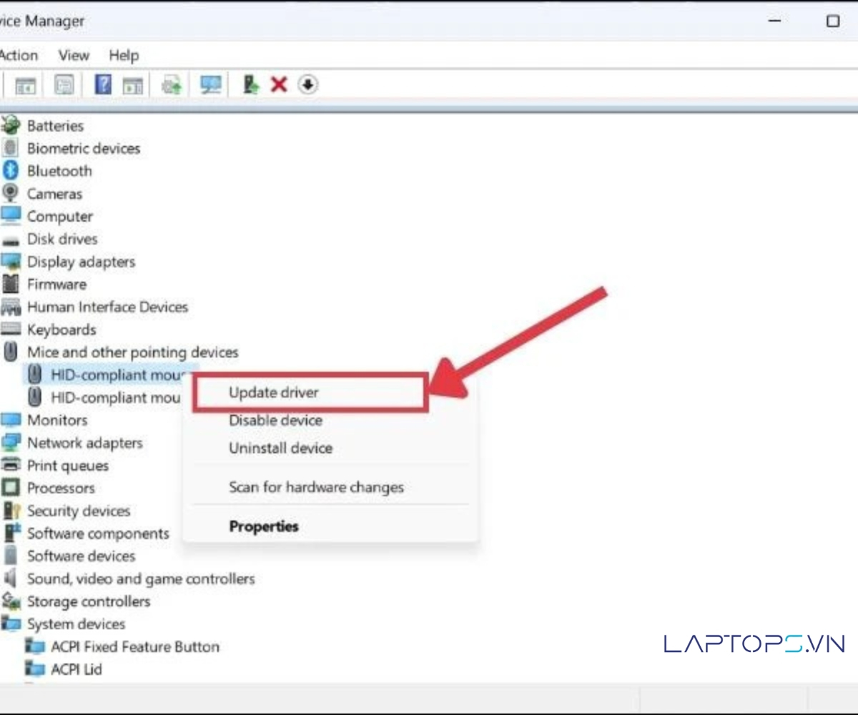
Task: Select Disable device in the context menu
Action: pyautogui.click(x=275, y=420)
